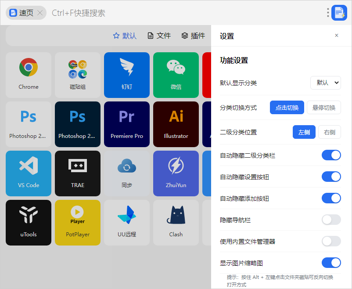Image resolution: width=352 pixels, height=289 pixels.
Task: Set 二级分类位置 to 左侧
Action: tap(304, 132)
